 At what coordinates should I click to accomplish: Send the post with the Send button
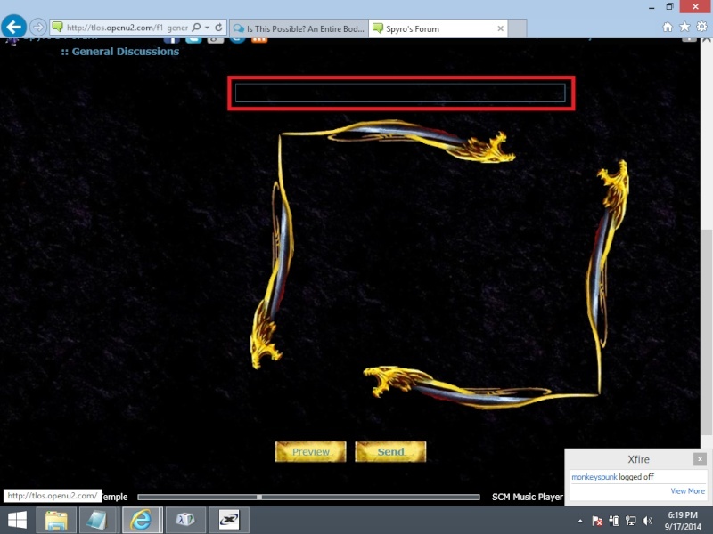point(390,452)
